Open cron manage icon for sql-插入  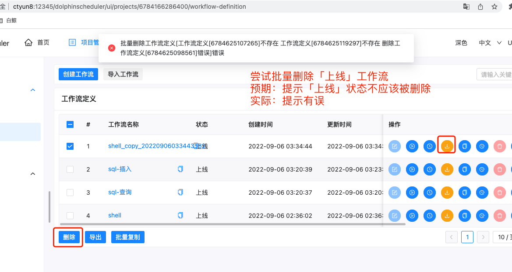coord(482,169)
